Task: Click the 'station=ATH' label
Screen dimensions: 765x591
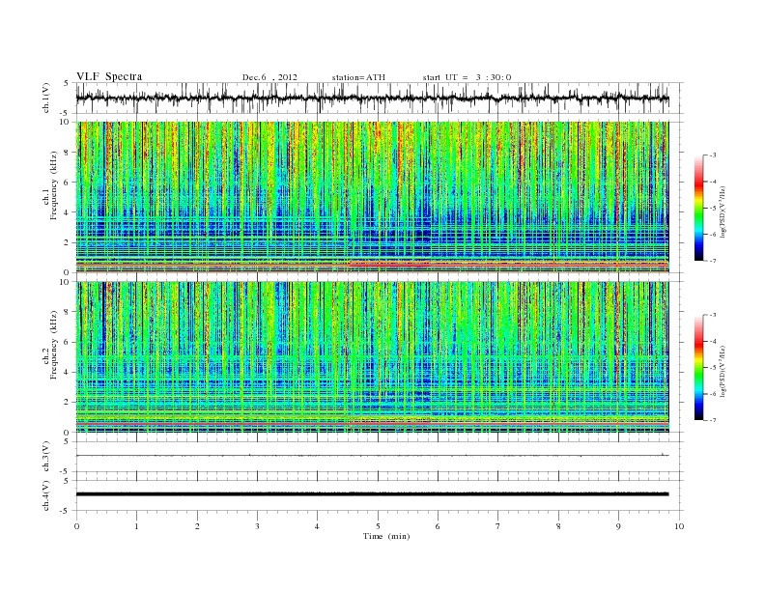Action: point(358,77)
